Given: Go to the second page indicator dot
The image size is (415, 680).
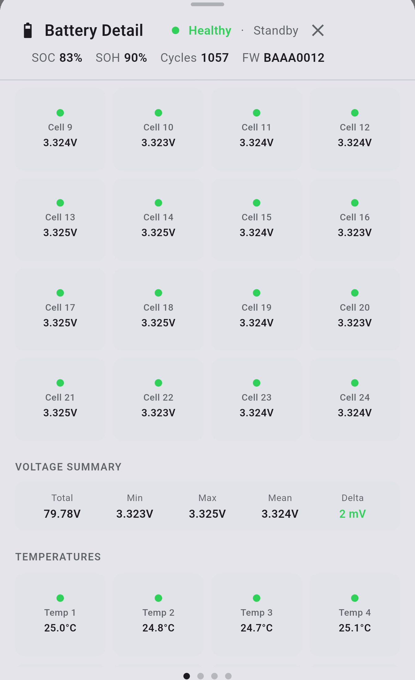Looking at the screenshot, I should click(201, 676).
